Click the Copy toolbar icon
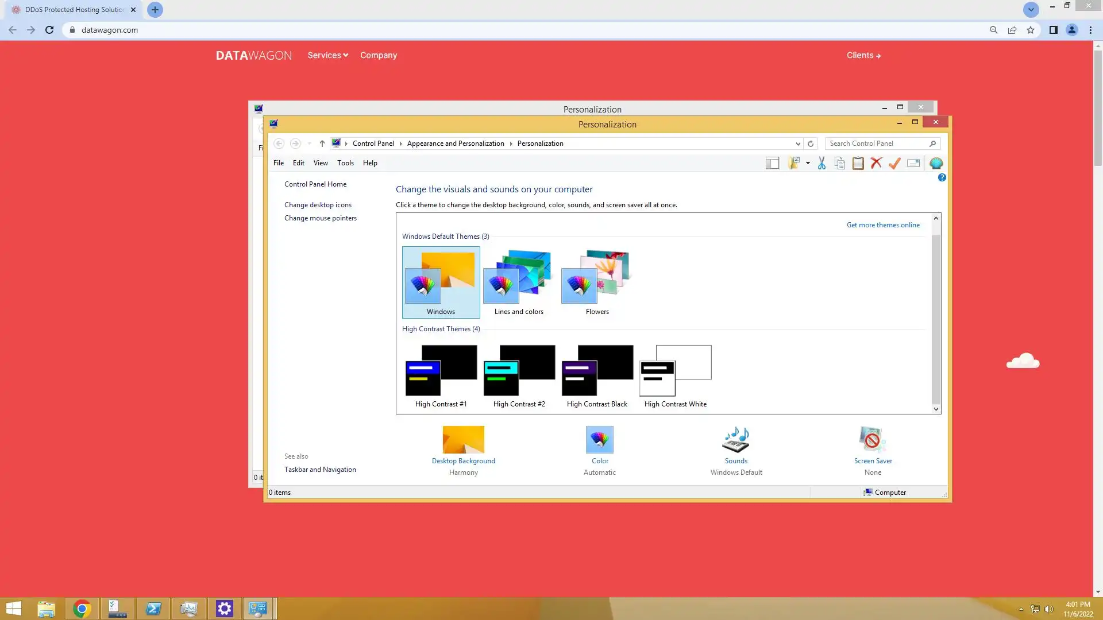 [840, 163]
